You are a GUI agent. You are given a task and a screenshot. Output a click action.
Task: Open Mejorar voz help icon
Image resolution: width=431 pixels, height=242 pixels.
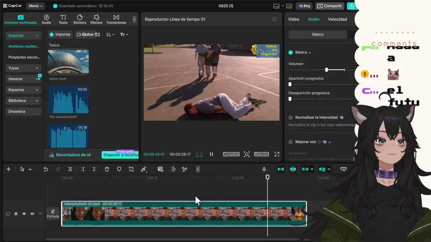point(319,142)
